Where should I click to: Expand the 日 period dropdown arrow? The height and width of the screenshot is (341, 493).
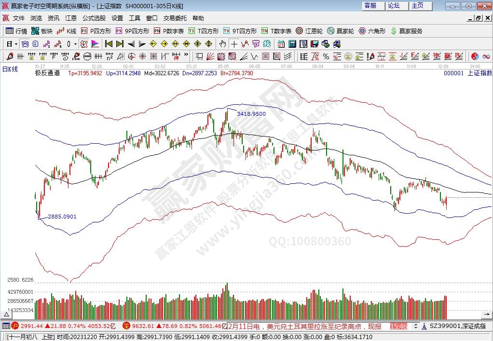click(16, 44)
